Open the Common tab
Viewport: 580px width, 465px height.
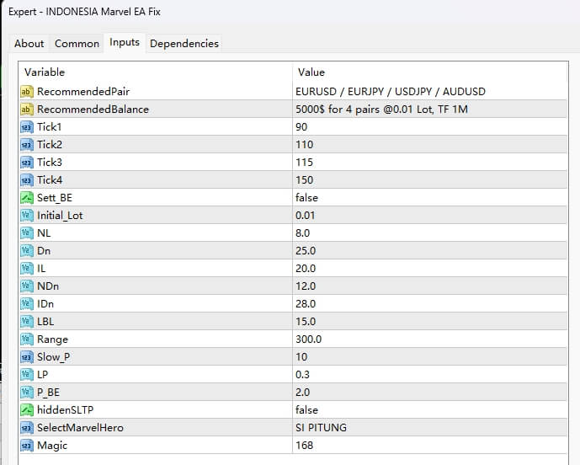76,44
